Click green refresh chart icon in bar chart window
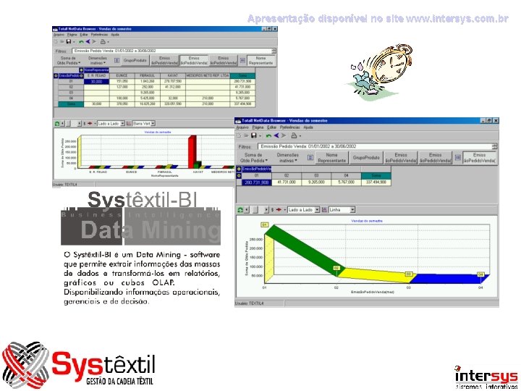Viewport: 521px width, 391px height. [57, 123]
